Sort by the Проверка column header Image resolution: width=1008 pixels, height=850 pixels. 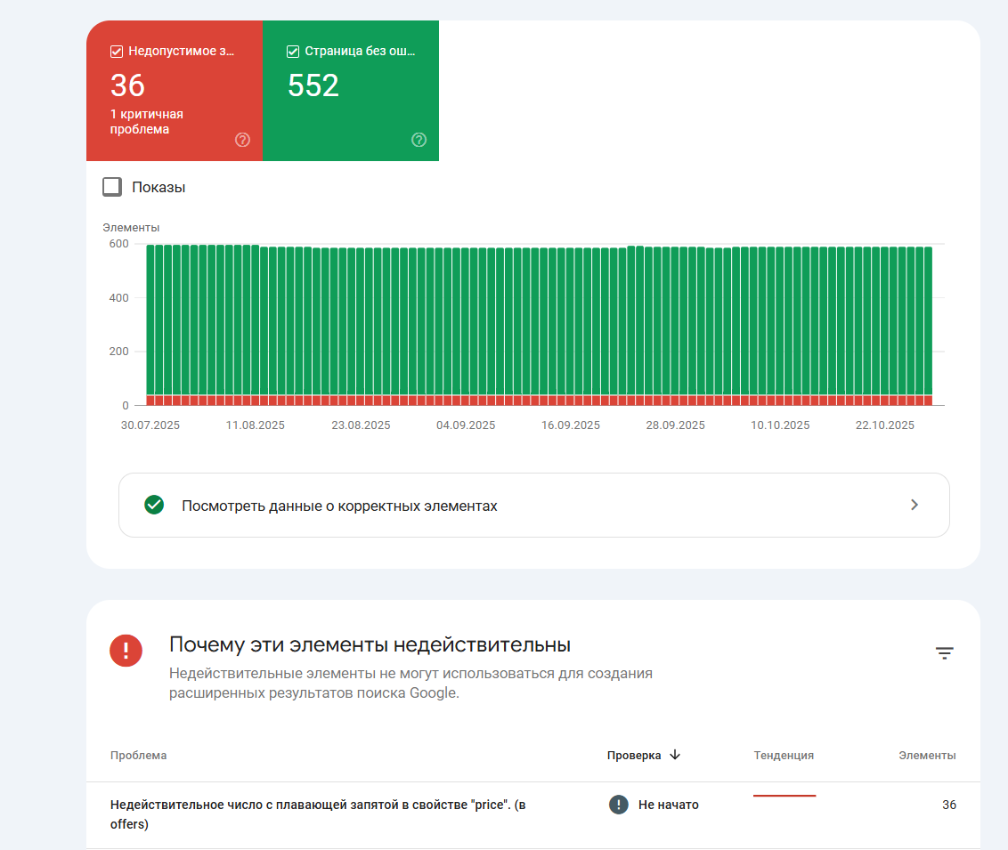[634, 756]
